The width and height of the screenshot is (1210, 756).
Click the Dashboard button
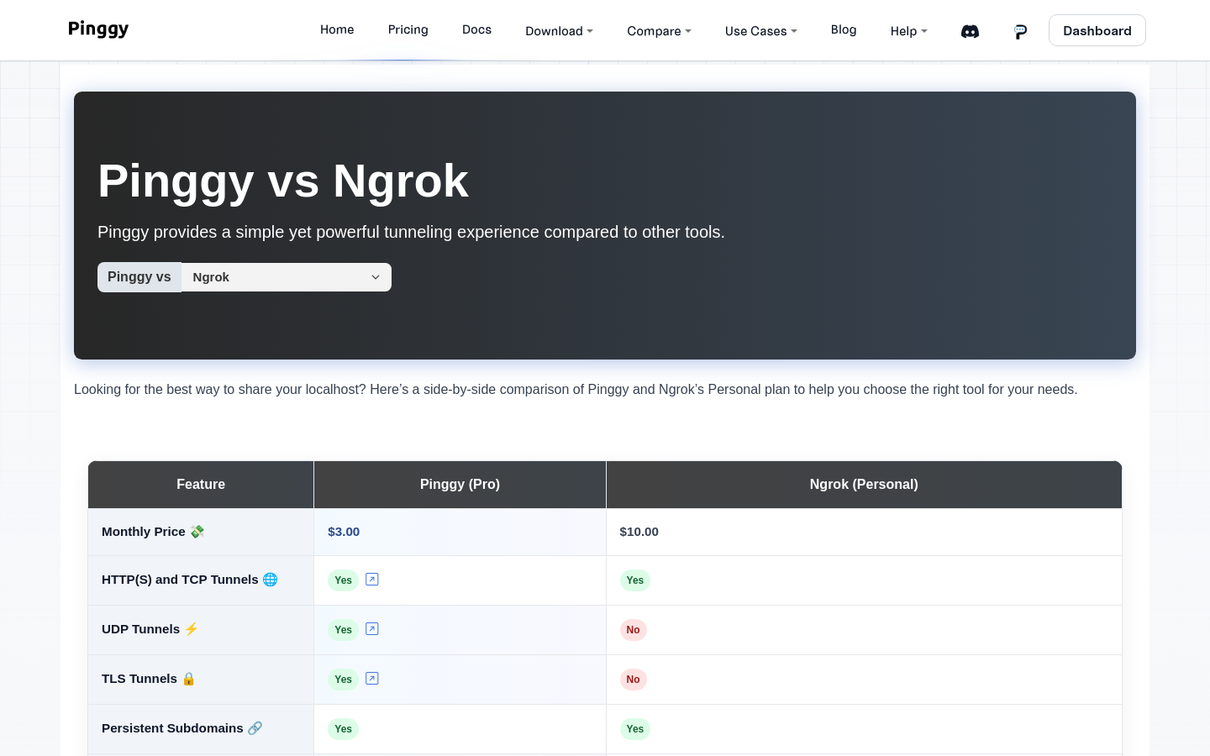tap(1097, 30)
